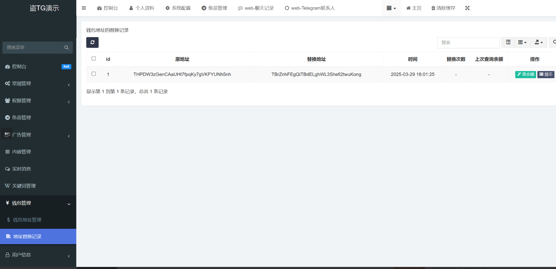Screen dimensions: 556x269
Task: Switch to the 个人资料 tab
Action: coord(142,8)
